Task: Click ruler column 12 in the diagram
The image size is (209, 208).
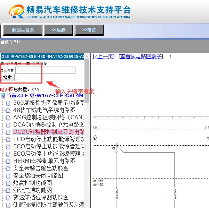Action: pyautogui.click(x=95, y=118)
